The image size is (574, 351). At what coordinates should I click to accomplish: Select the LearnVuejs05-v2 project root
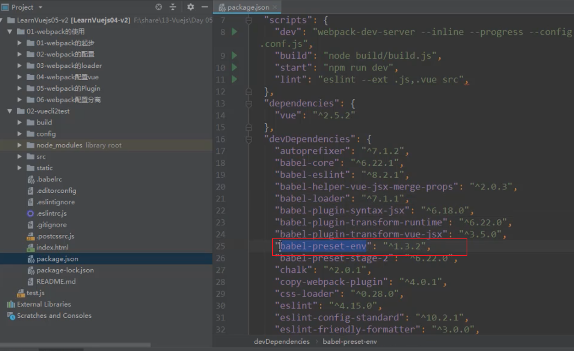click(73, 20)
